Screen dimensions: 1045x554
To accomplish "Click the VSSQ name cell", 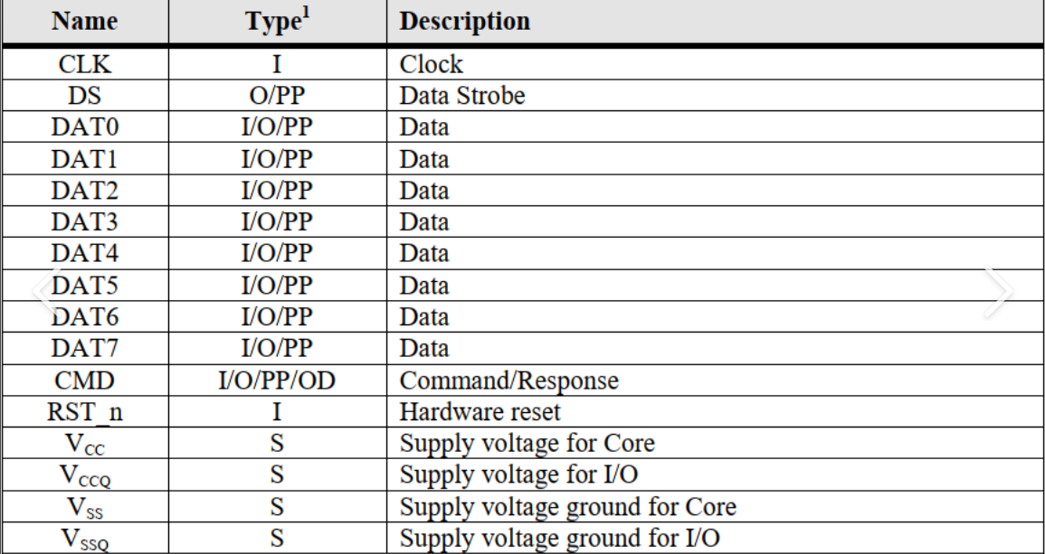I will pos(85,539).
